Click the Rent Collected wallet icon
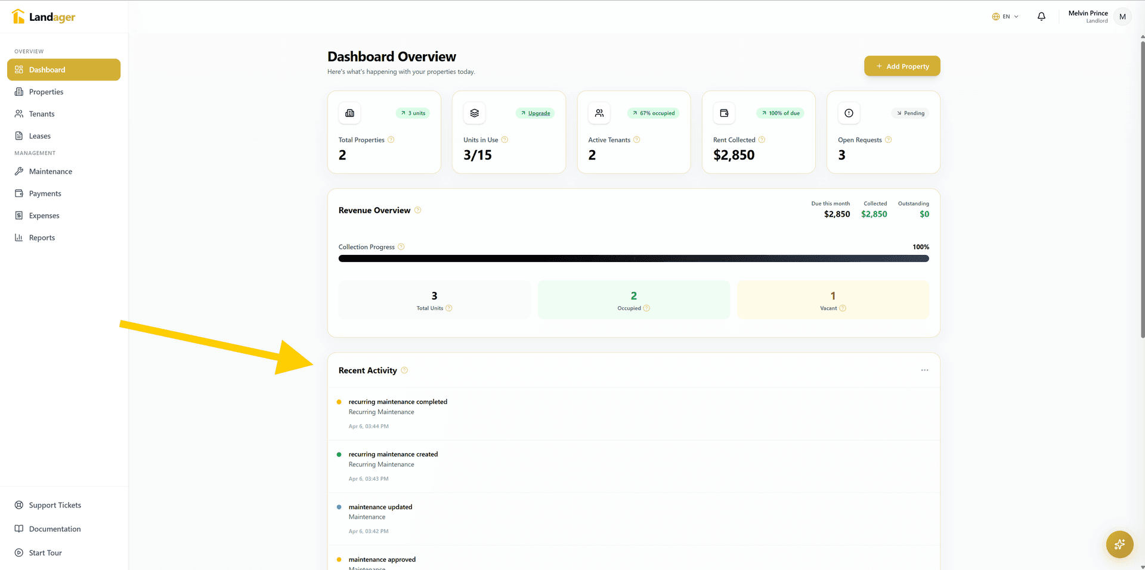The width and height of the screenshot is (1145, 570). coord(724,113)
